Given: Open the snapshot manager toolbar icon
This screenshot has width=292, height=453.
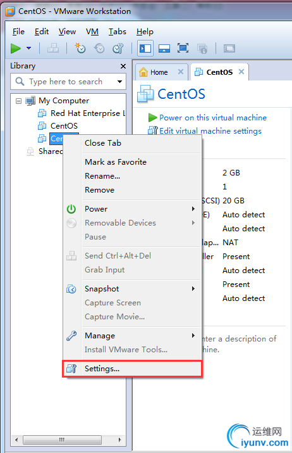Looking at the screenshot, I should pos(118,48).
